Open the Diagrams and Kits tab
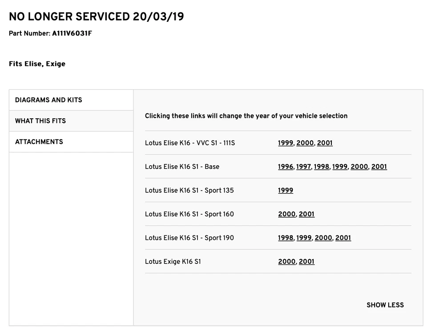427x331 pixels. pyautogui.click(x=48, y=100)
